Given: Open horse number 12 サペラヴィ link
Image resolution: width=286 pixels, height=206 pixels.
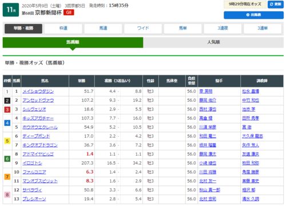Looking at the screenshot, I should pos(33,190).
